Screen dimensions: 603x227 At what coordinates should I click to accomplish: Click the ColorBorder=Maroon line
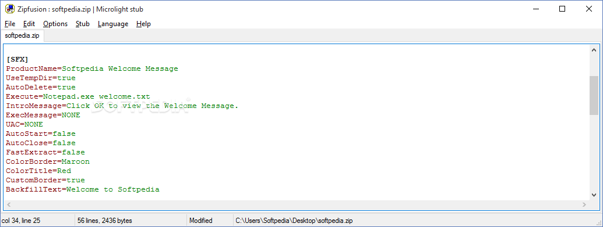pyautogui.click(x=48, y=161)
